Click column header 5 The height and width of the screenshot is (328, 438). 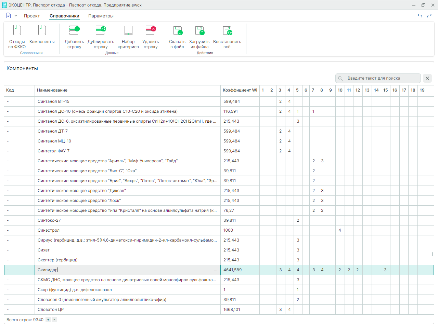pos(297,90)
